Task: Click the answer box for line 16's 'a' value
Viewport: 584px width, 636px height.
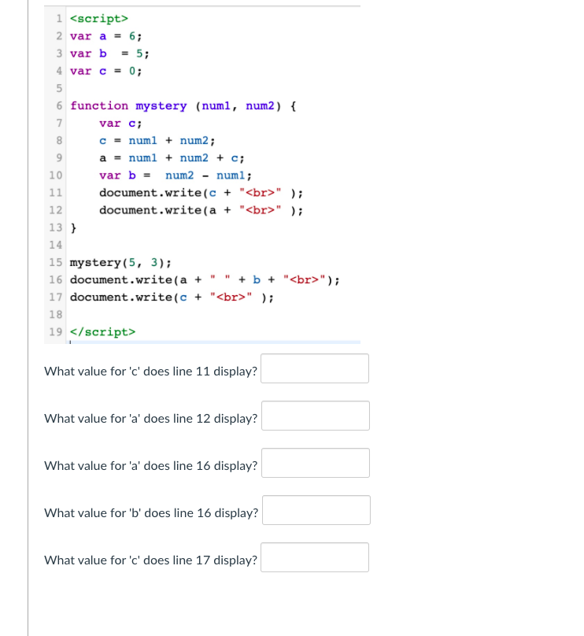Action: pos(316,462)
